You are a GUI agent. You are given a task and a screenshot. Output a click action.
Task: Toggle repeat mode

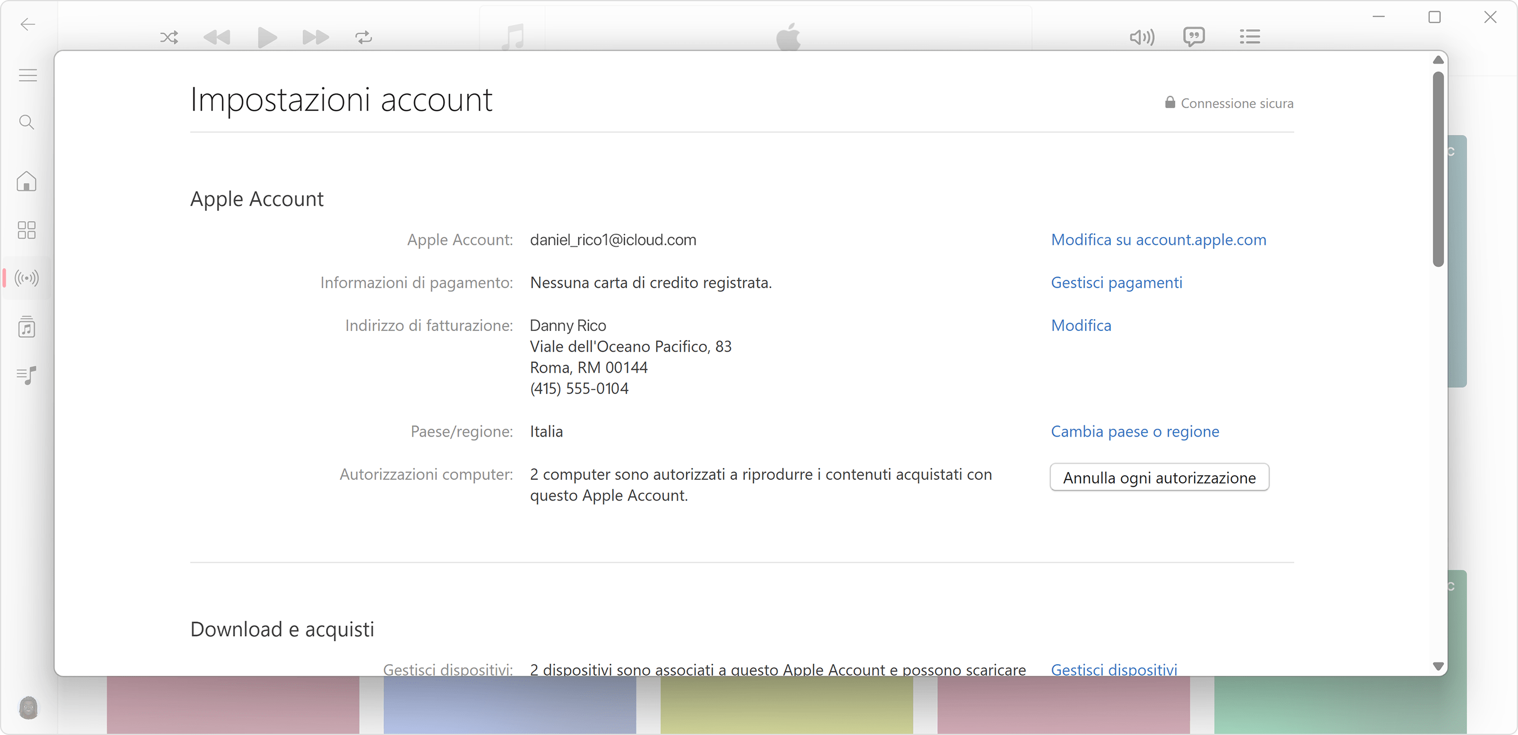coord(364,38)
